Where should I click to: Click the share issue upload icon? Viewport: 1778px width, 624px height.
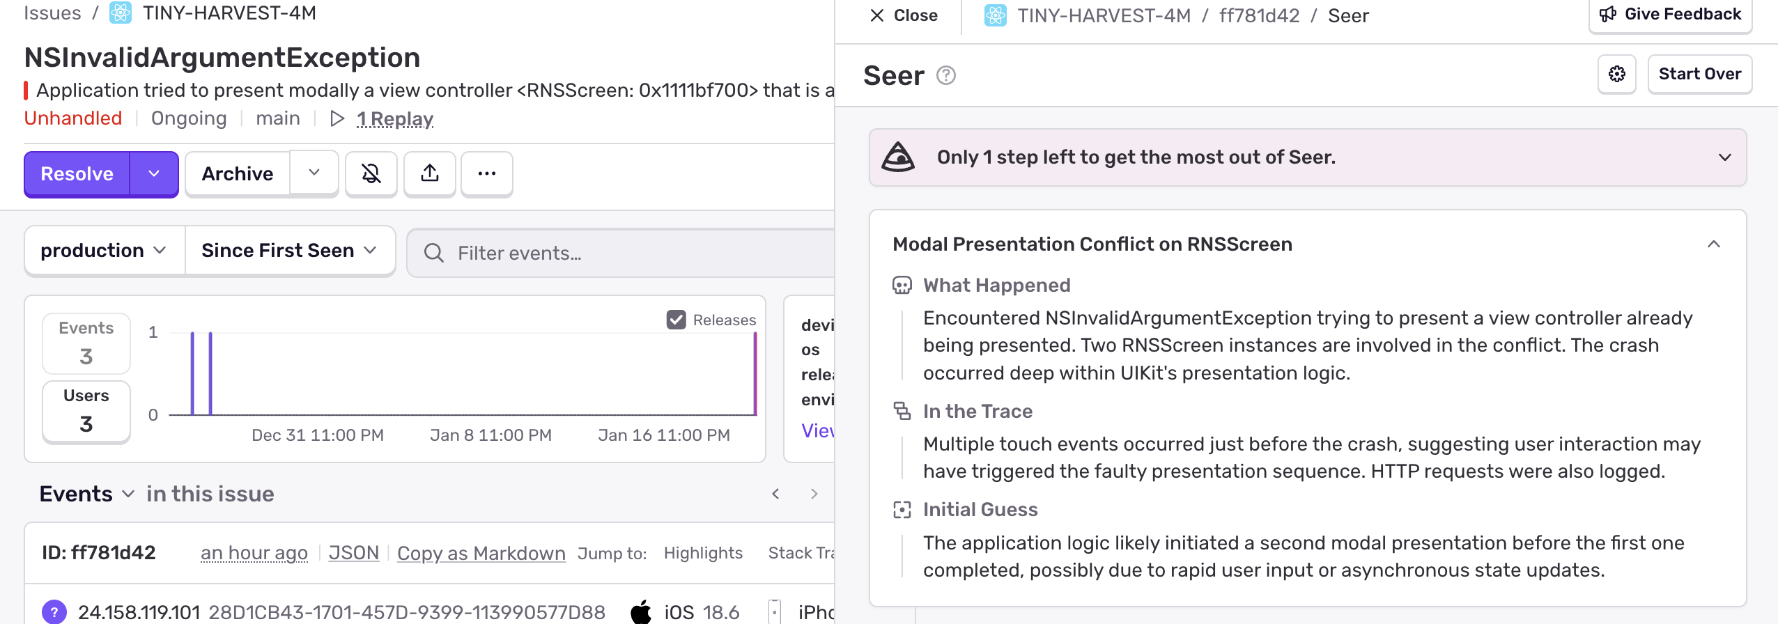[x=430, y=174]
